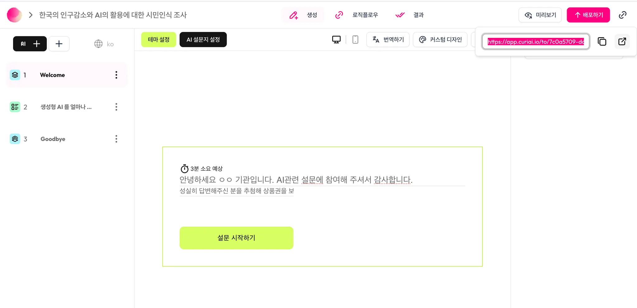Open options menu for Welcome page
Viewport: 637px width, 308px height.
click(x=116, y=75)
